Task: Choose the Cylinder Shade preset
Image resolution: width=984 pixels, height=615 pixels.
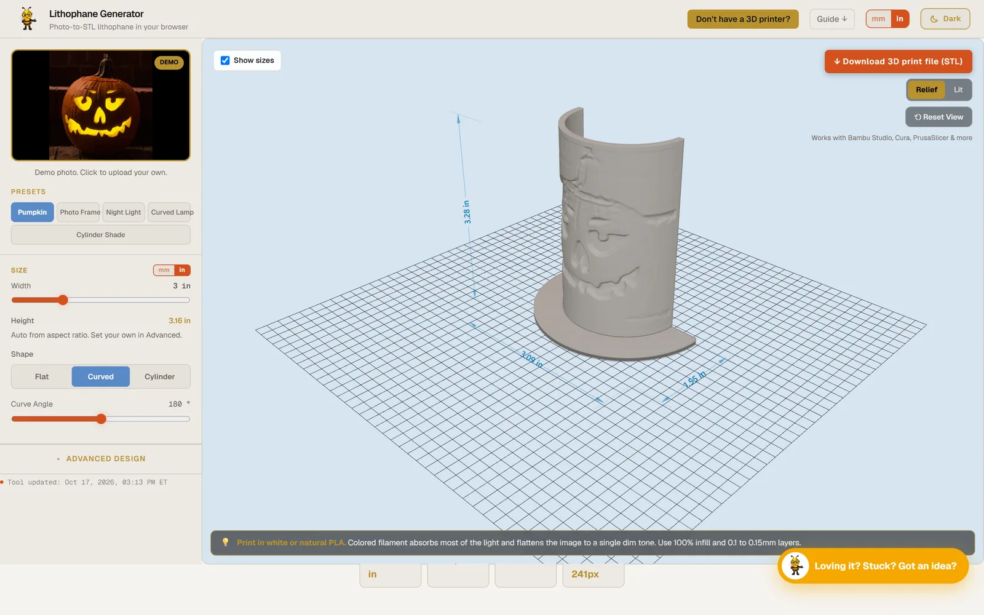Action: tap(101, 235)
